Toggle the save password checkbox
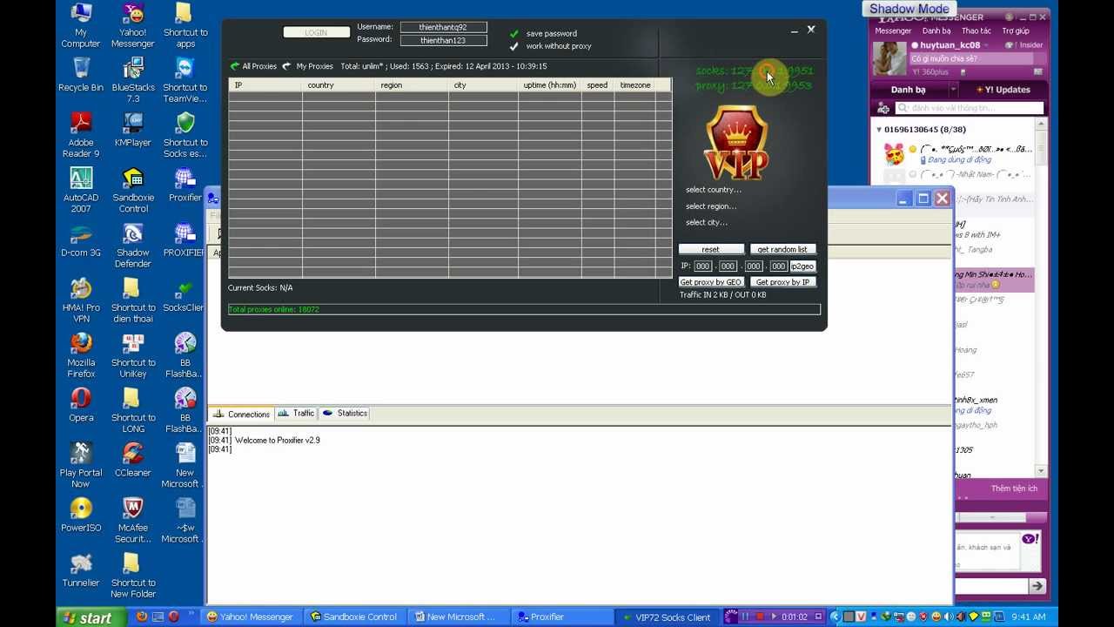 pos(514,33)
